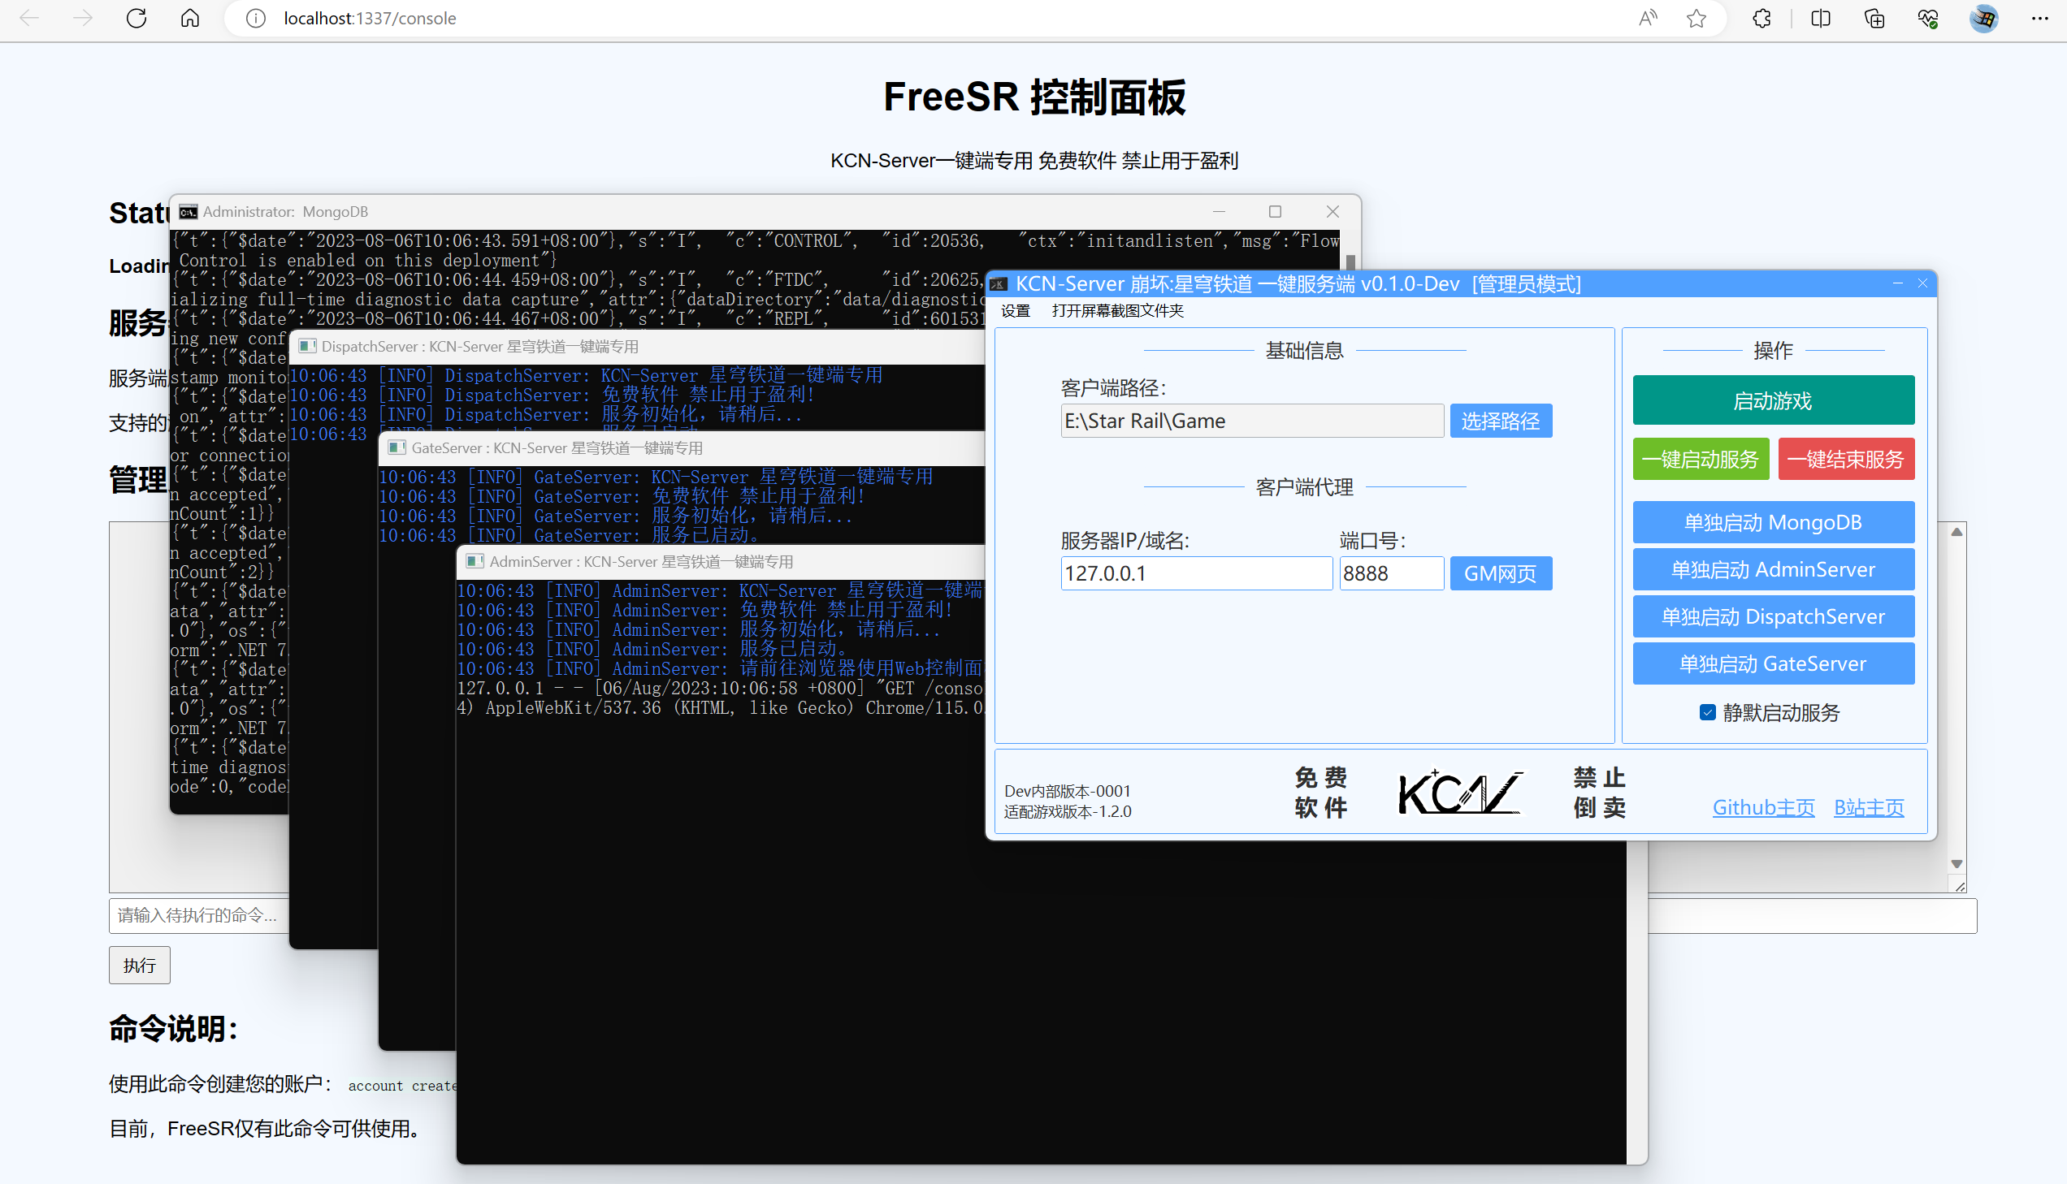2067x1184 pixels.
Task: Refresh the browser page
Action: point(136,18)
